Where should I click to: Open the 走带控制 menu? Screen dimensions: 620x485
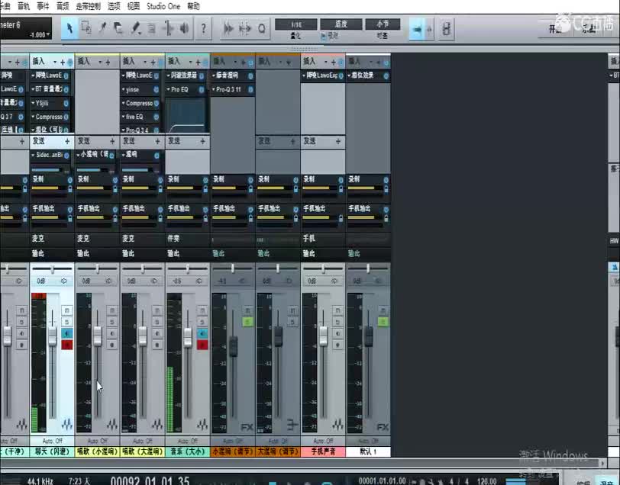click(88, 6)
